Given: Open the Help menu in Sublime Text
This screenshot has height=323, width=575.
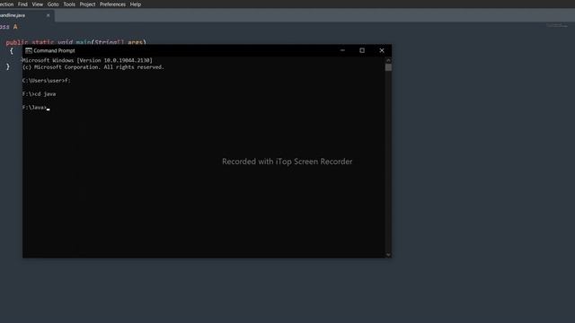Looking at the screenshot, I should (136, 4).
